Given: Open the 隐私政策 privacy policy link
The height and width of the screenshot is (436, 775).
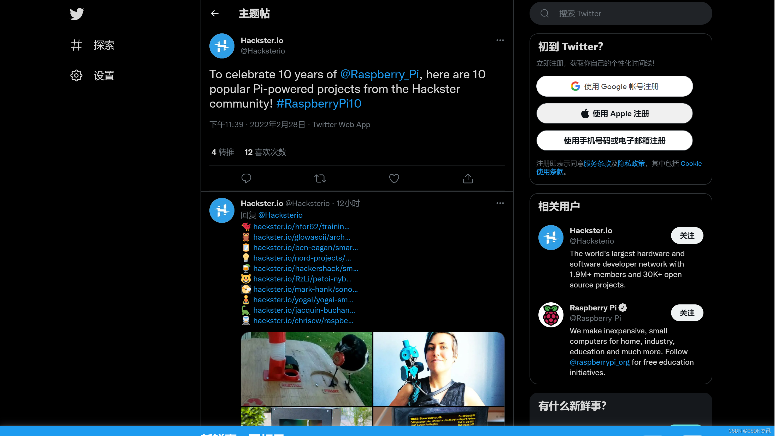Looking at the screenshot, I should 631,163.
